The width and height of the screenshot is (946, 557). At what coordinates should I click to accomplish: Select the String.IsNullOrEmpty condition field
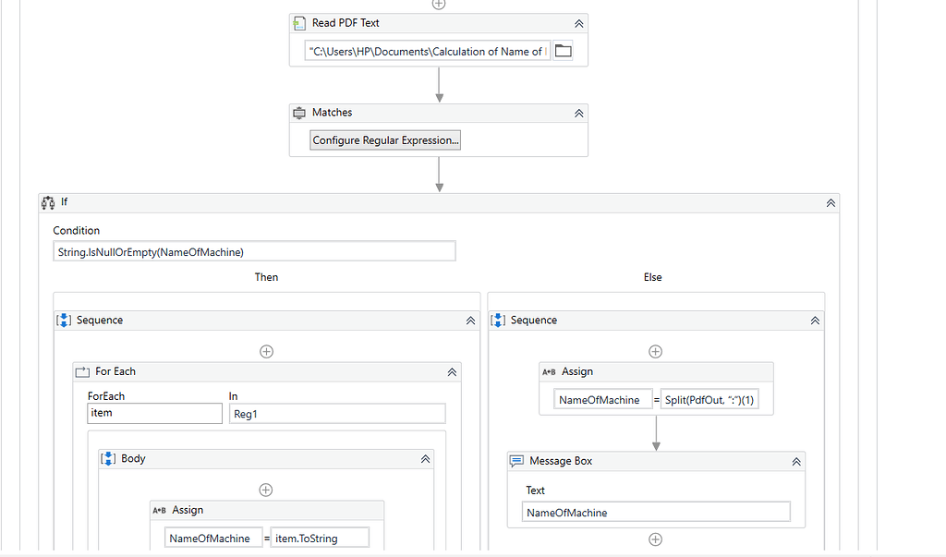point(254,250)
